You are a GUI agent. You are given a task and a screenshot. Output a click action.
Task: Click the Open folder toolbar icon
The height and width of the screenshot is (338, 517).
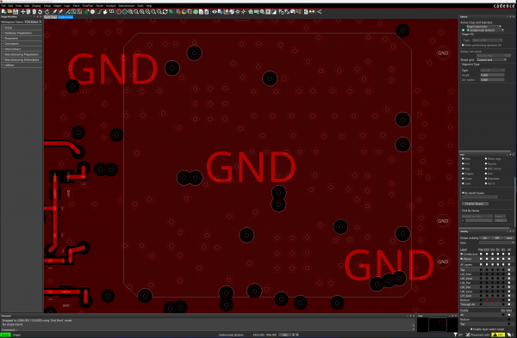tap(9, 11)
